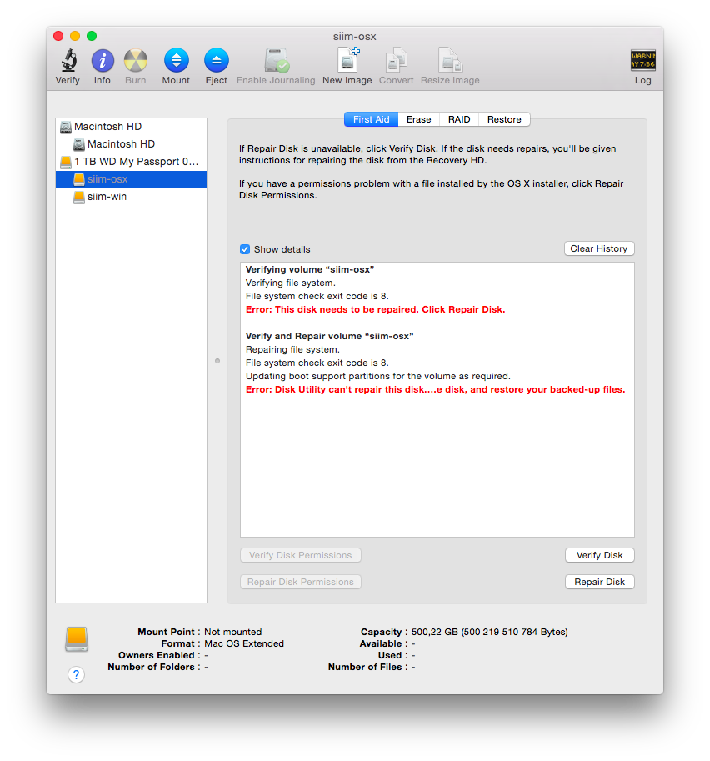
Task: Click the Clear History button
Action: click(599, 248)
